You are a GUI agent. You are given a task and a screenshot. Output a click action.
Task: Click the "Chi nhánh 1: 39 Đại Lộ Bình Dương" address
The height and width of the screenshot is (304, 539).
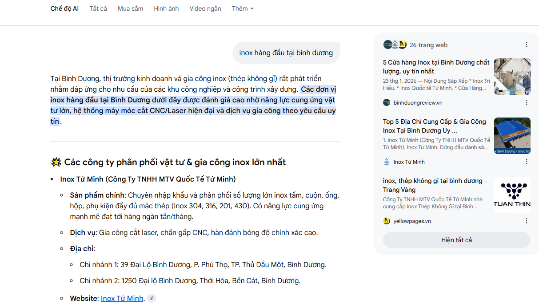[203, 265]
